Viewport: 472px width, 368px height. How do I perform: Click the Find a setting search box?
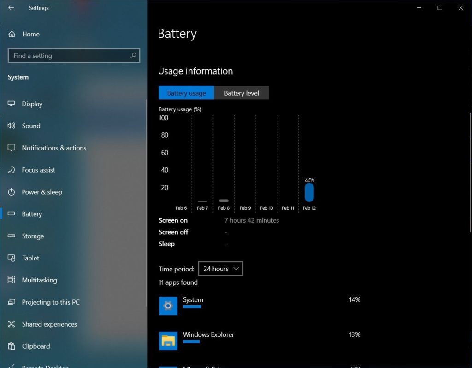point(74,55)
